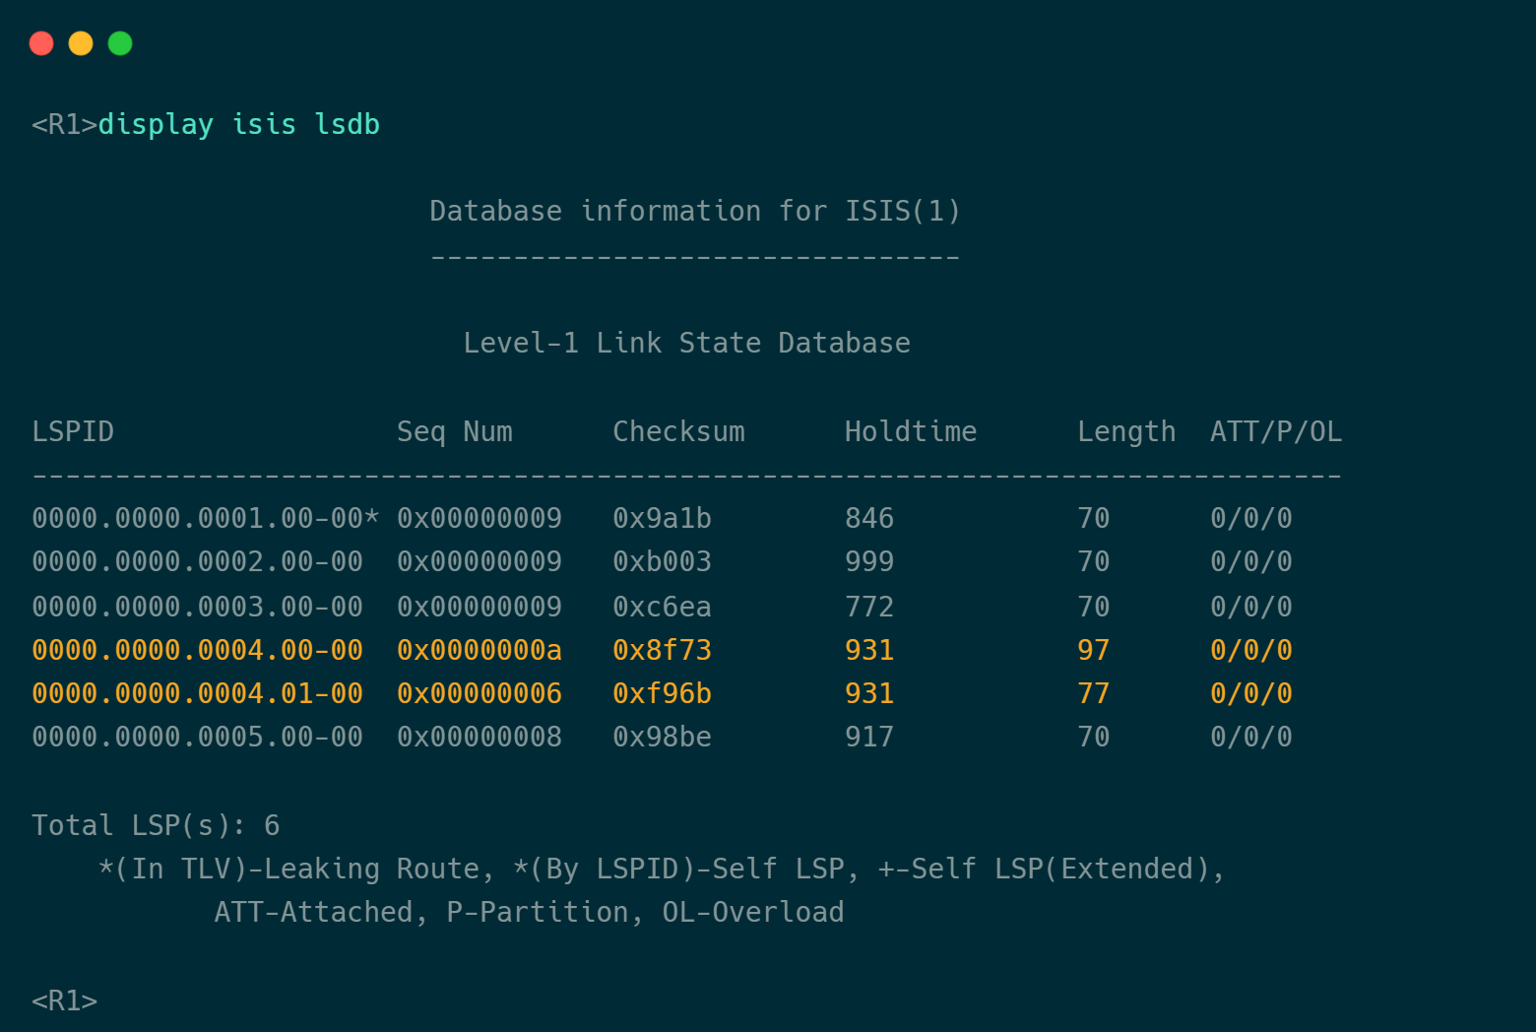Screen dimensions: 1536x1032
Task: Click the 'Total LSP(s): 6' summary line
Action: click(156, 826)
